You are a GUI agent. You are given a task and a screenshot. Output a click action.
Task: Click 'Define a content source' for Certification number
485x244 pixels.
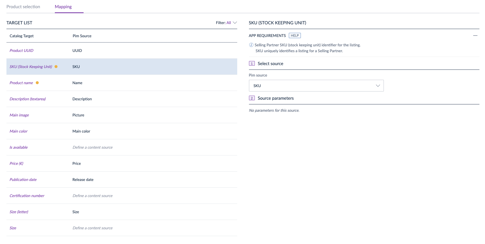(93, 196)
